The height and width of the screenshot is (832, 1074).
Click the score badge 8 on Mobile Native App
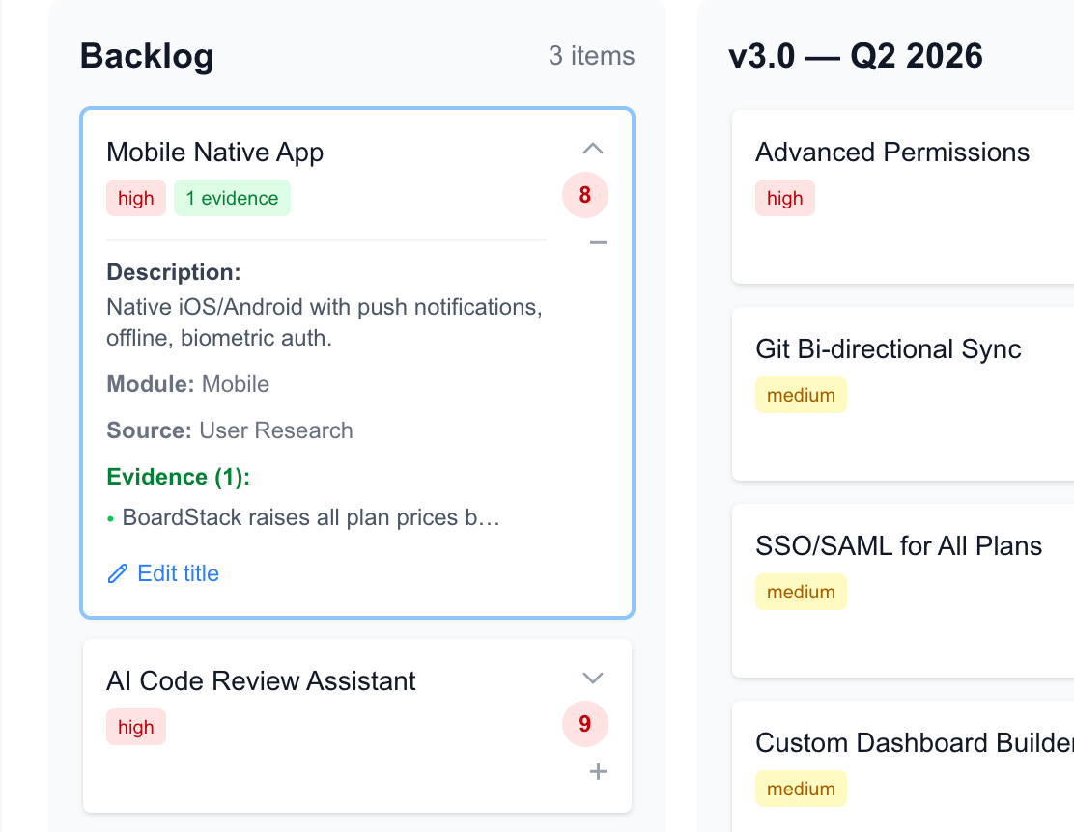click(585, 195)
